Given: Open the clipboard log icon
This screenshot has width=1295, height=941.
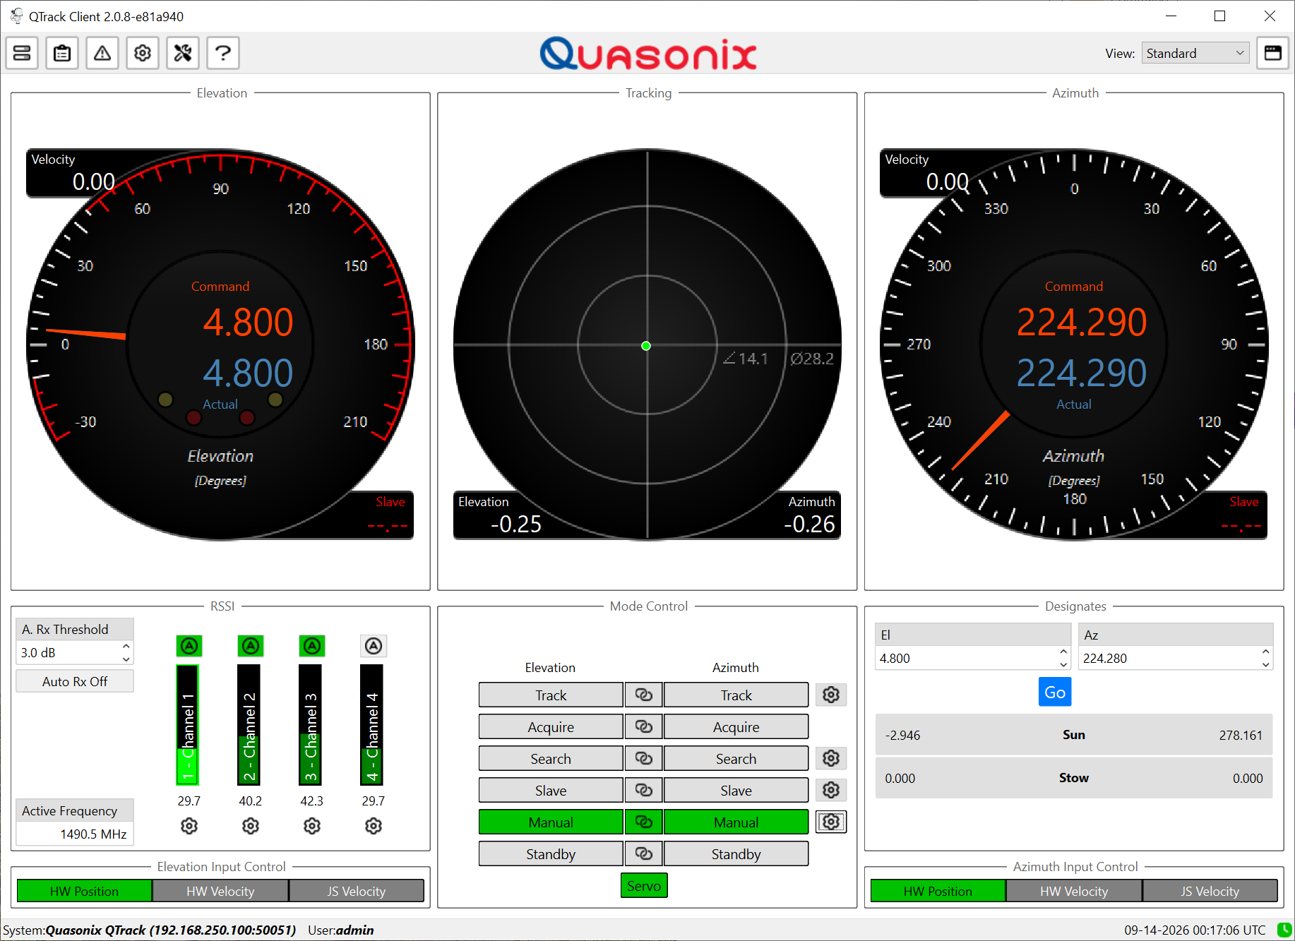Looking at the screenshot, I should (62, 53).
